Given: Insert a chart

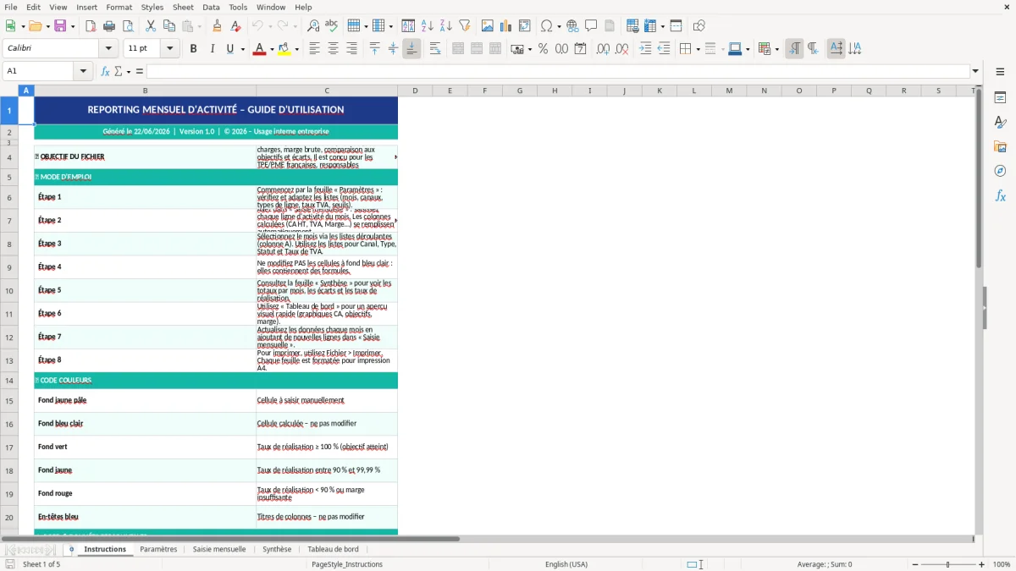Looking at the screenshot, I should point(506,26).
